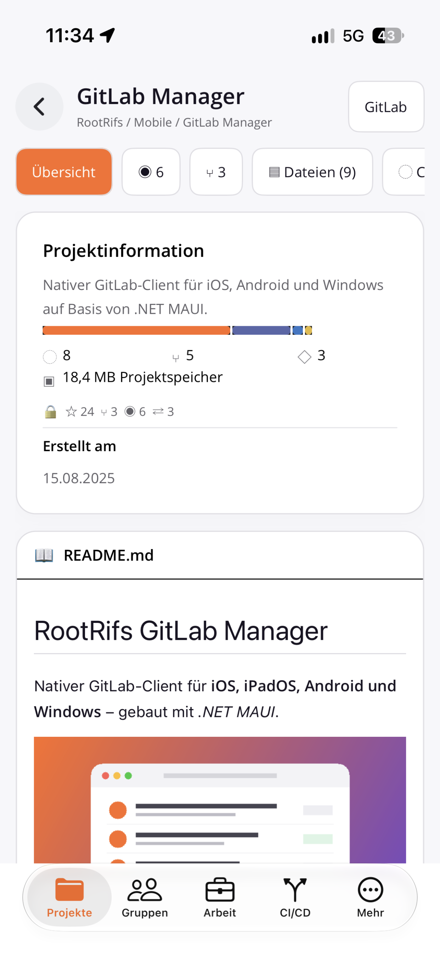Tap the yellow language bar segment

(x=308, y=330)
